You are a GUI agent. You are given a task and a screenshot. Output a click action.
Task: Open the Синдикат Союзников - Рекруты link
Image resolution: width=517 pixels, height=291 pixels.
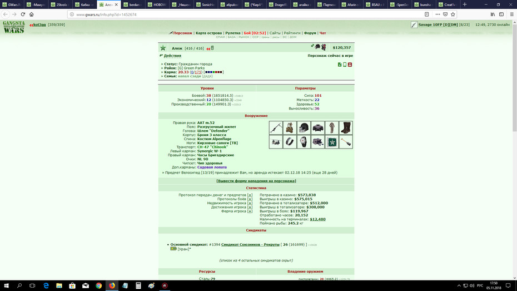(250, 244)
